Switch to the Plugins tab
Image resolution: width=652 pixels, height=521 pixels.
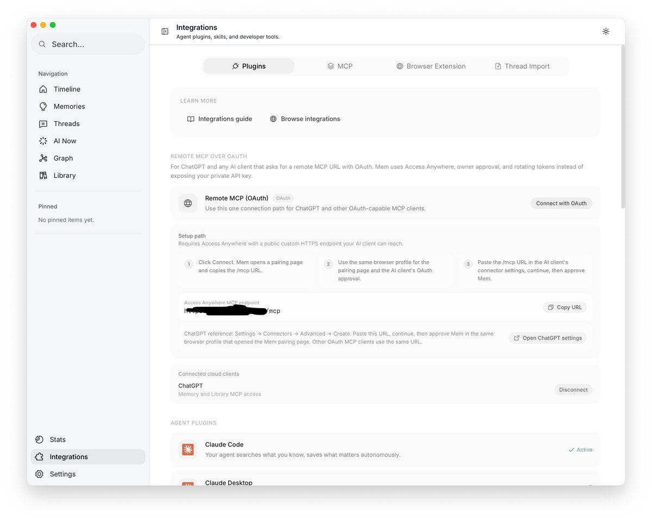[249, 66]
